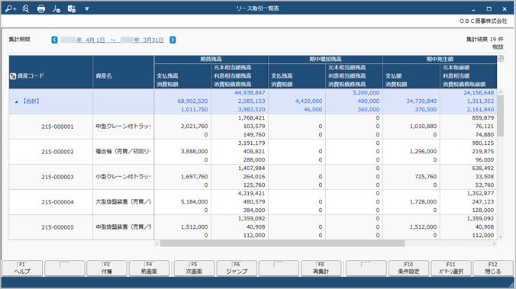
Task: Click the print preview toolbar icon
Action: tap(26, 8)
